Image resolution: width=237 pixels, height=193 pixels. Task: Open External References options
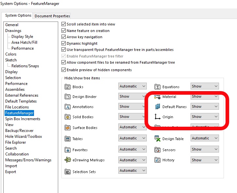22,95
